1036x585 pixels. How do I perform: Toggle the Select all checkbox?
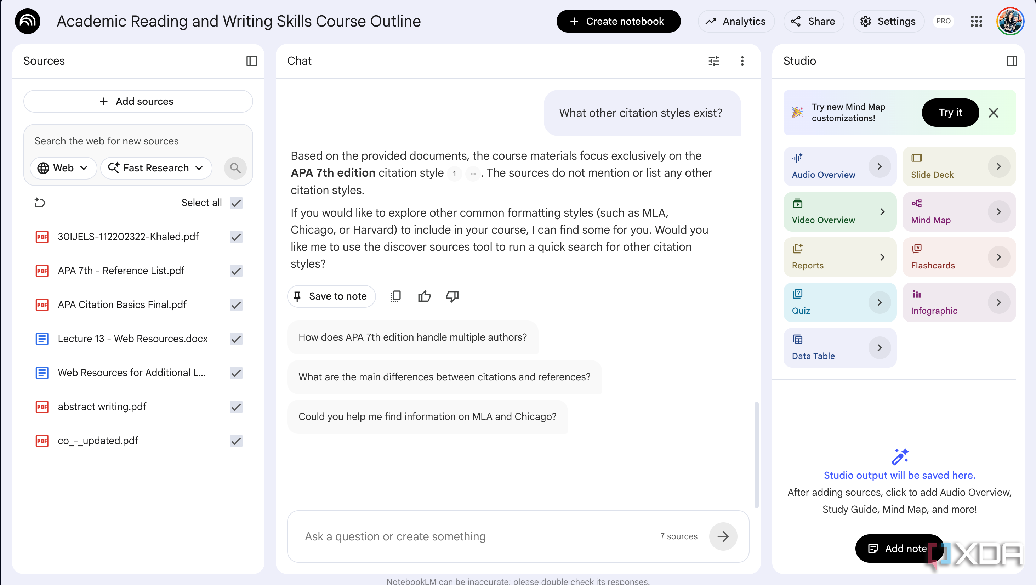click(x=236, y=202)
